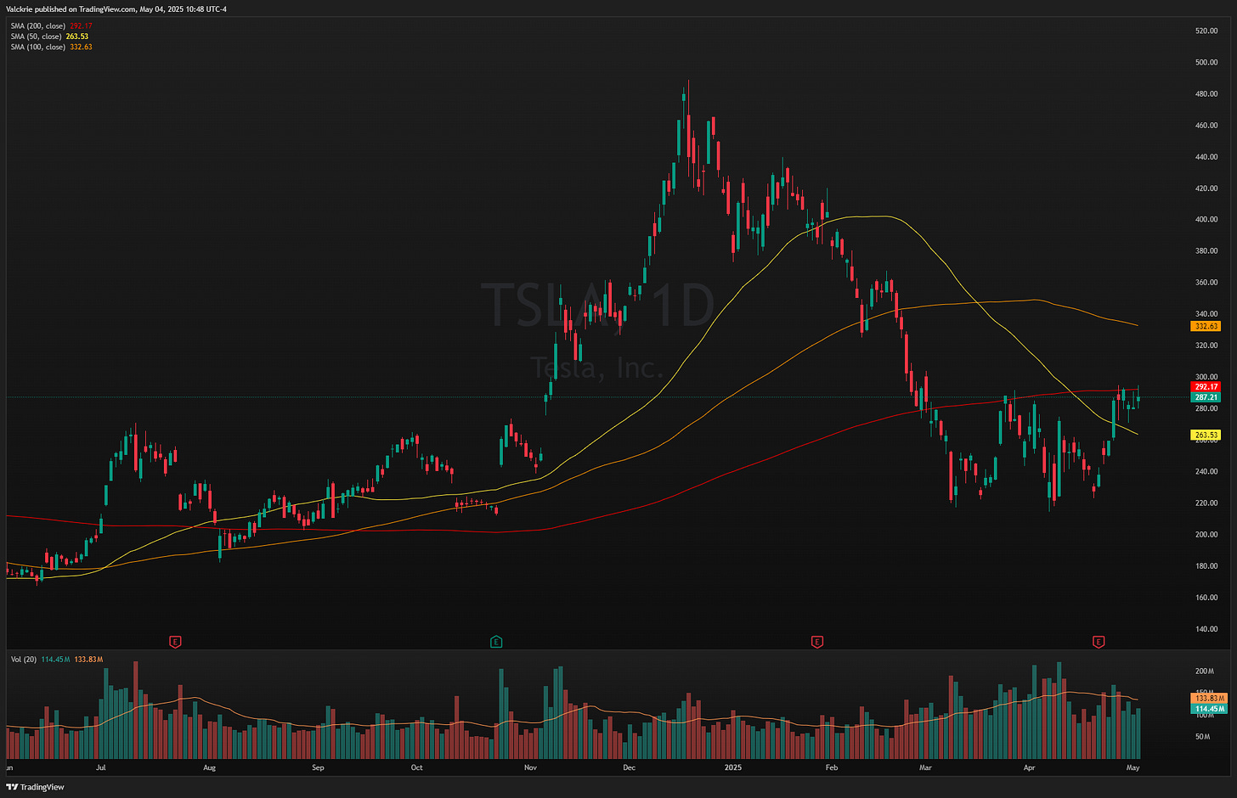Select the red earnings marker in late April
1237x798 pixels.
(x=1099, y=642)
